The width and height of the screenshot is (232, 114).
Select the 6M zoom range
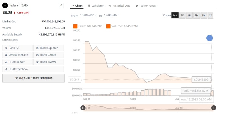[204, 15]
